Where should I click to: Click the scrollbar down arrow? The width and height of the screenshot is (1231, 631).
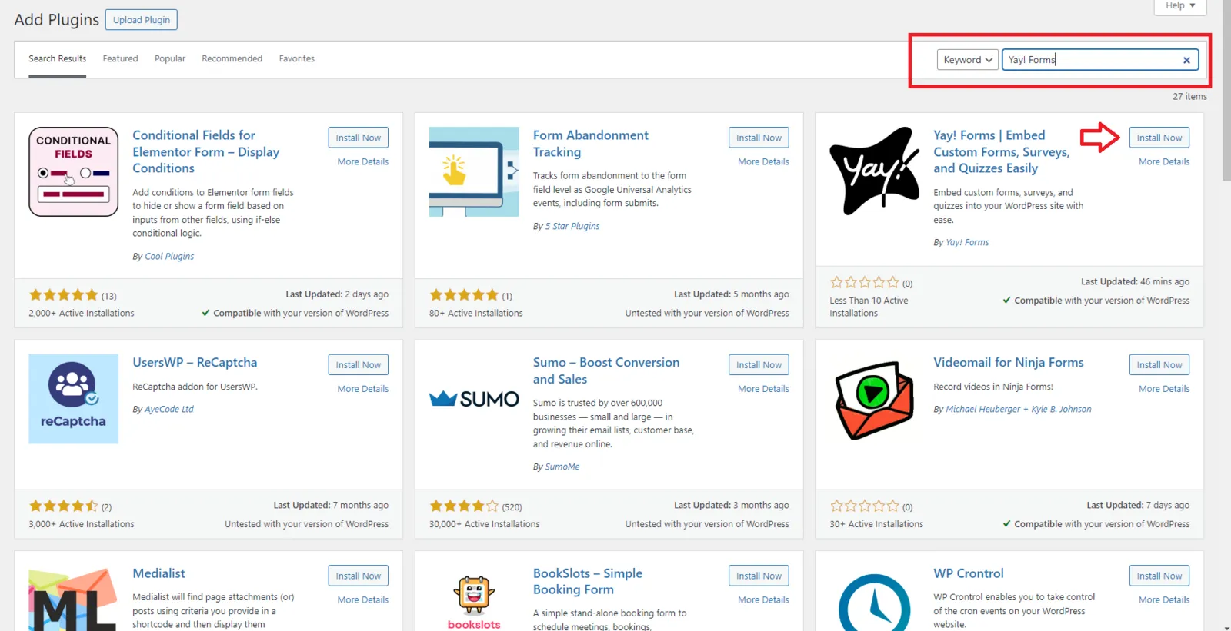pyautogui.click(x=1226, y=626)
